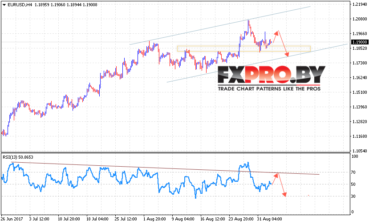
Task: Open the chart menu triangle beside EURUSD,H4
Action: click(x=4, y=5)
